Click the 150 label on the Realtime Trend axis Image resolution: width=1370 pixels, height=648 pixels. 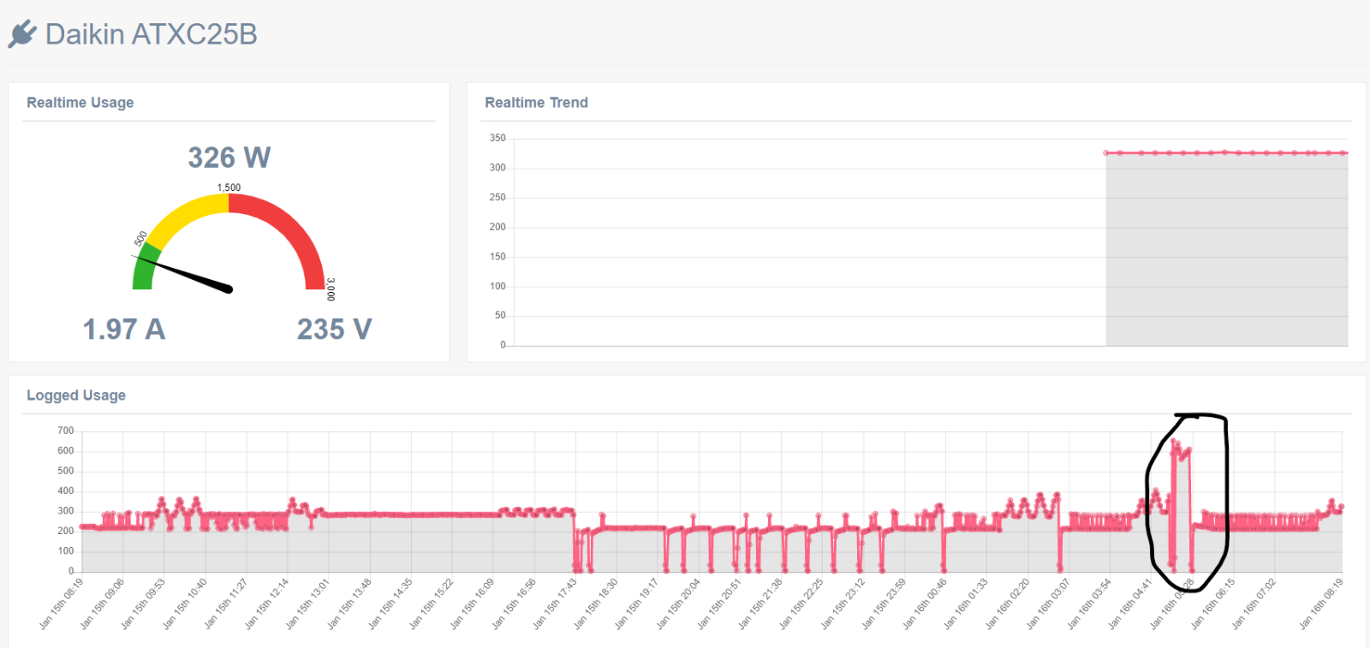pyautogui.click(x=497, y=256)
